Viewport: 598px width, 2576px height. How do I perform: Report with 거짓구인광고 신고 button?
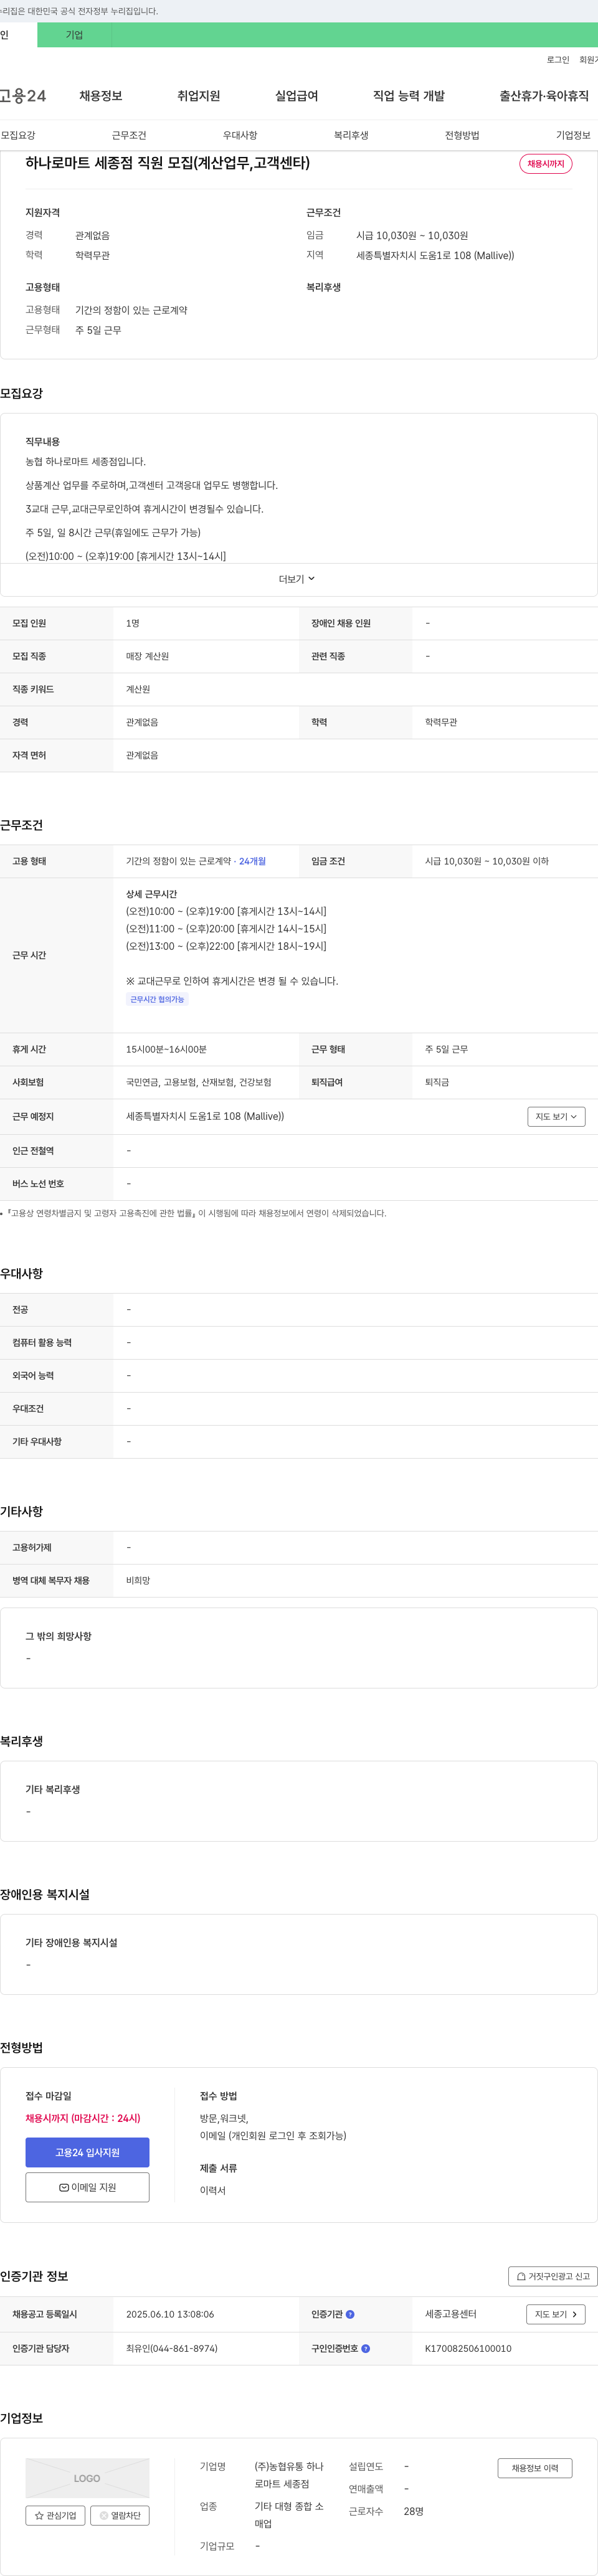[553, 2276]
